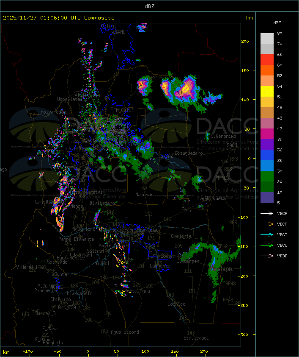Select the light blue 30–35 dBZ swatch

pyautogui.click(x=267, y=165)
